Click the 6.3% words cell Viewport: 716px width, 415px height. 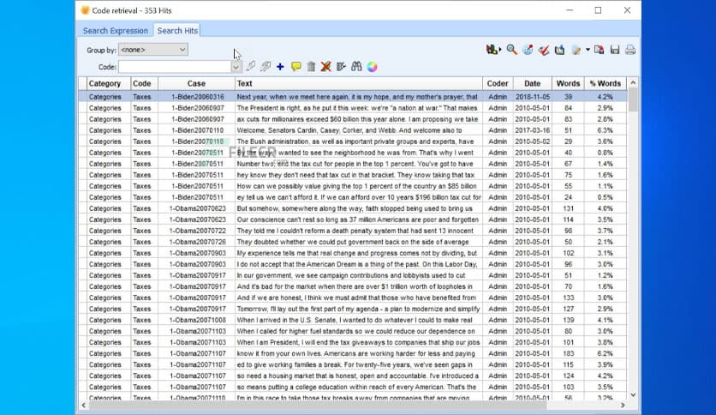(x=605, y=130)
